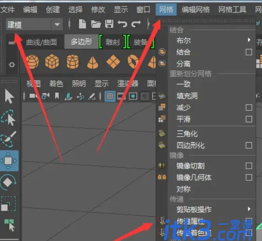
Task: Open options box for 镜像切割
Action: [249, 165]
